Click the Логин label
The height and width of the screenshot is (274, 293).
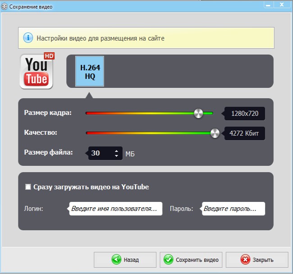click(33, 209)
